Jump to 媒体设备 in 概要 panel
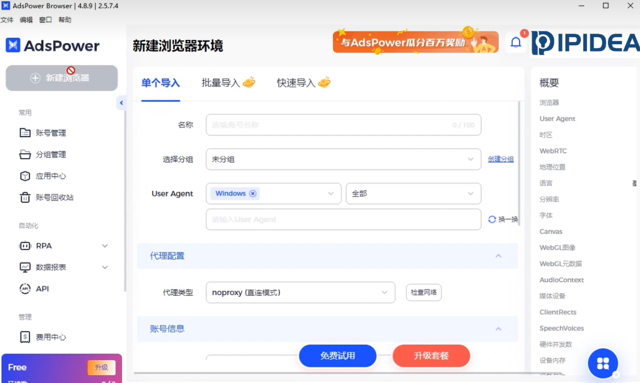The height and width of the screenshot is (383, 640). click(553, 296)
